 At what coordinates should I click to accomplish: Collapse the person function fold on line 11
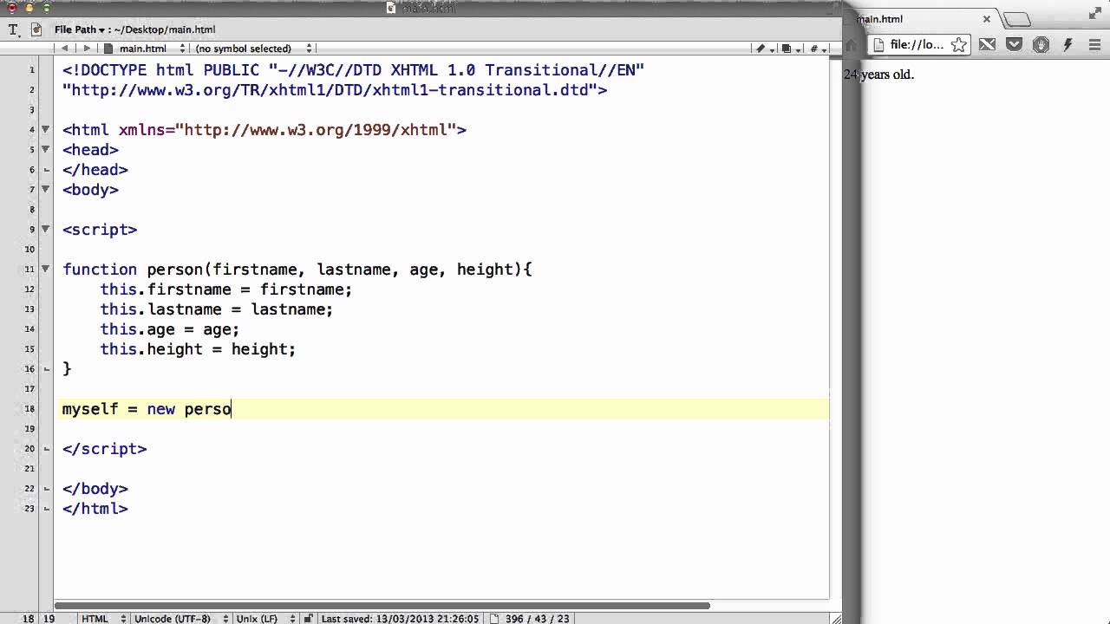(46, 270)
